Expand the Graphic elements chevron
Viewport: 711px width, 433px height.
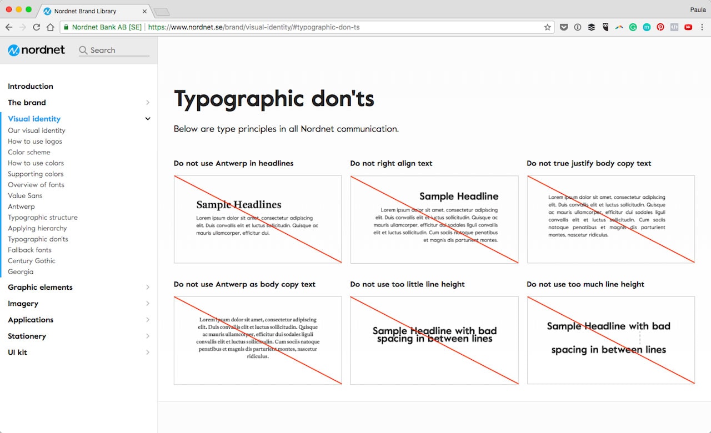tap(148, 288)
